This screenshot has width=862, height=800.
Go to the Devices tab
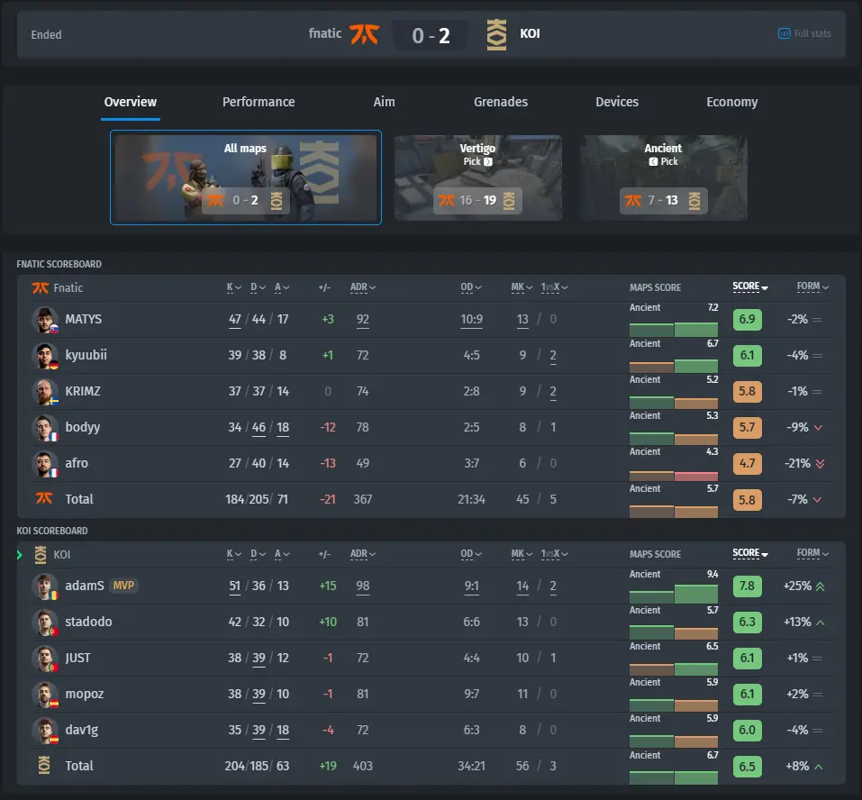(x=617, y=103)
